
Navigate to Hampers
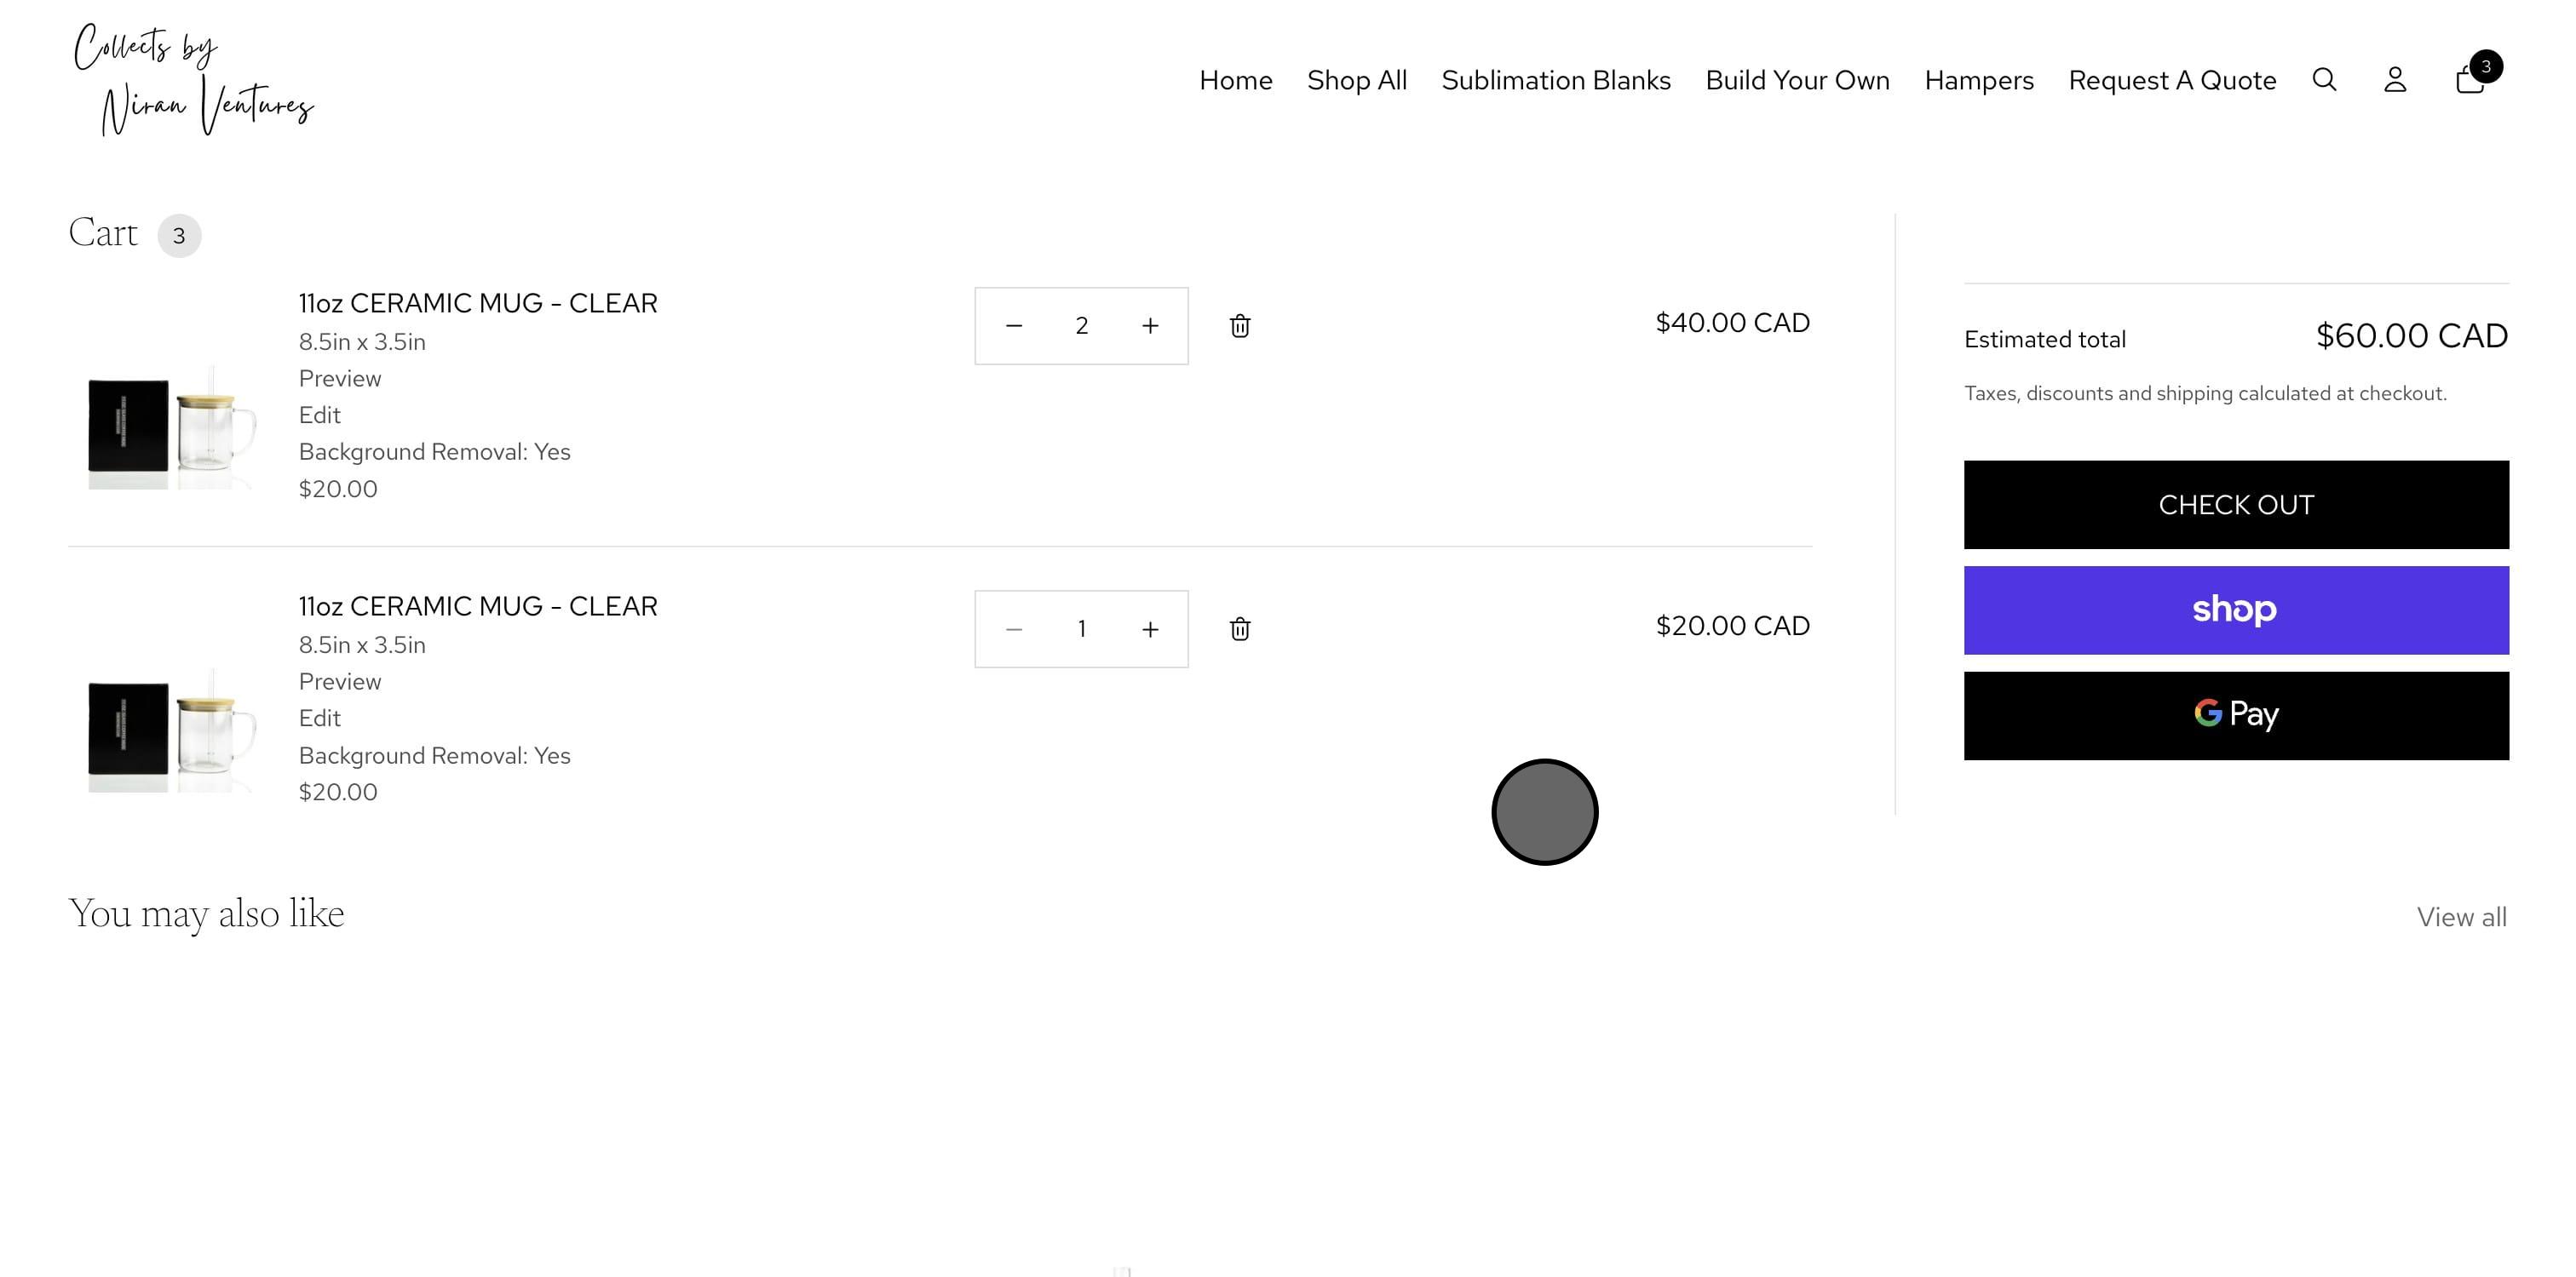pos(1979,80)
